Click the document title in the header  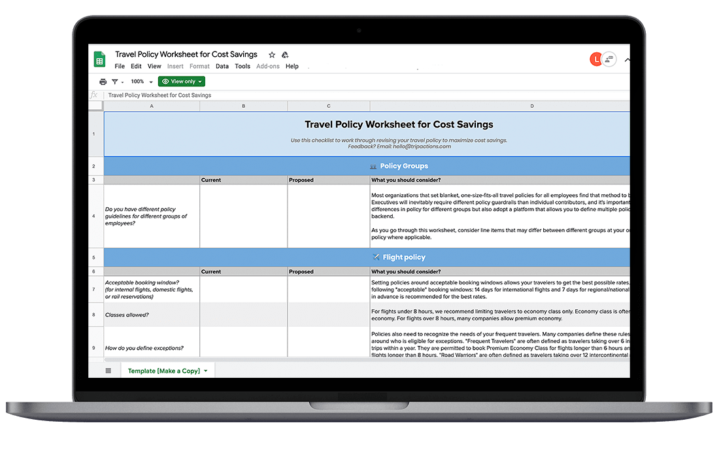[x=186, y=54]
